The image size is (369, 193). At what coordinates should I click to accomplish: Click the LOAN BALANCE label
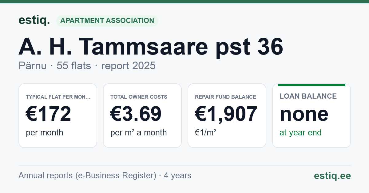308,96
